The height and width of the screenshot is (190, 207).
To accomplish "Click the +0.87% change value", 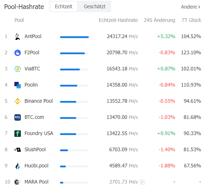I will coord(166,69).
